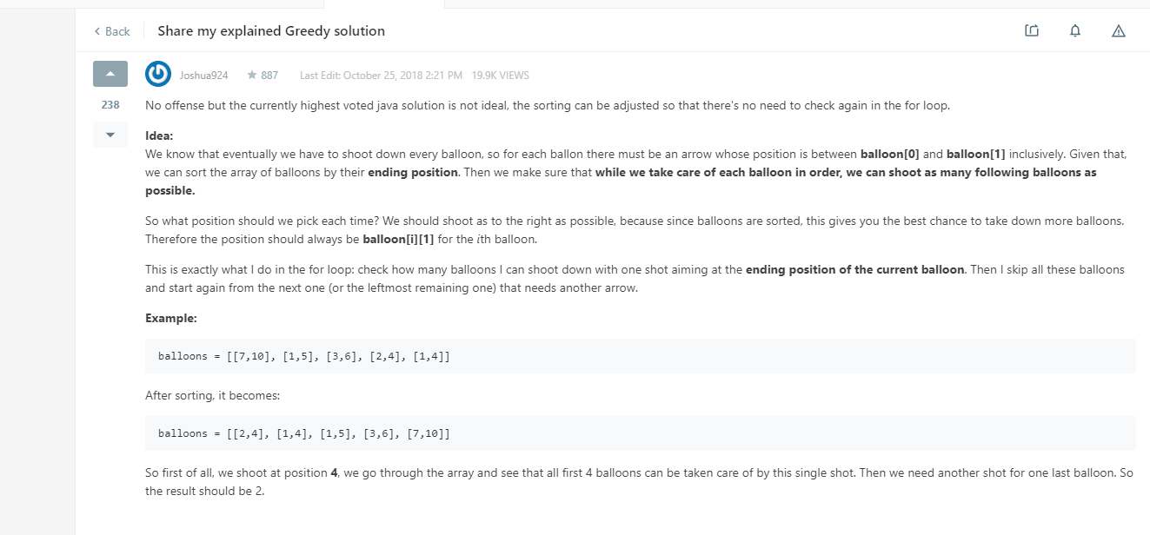The image size is (1150, 535).
Task: Click the notification bell icon
Action: point(1075,31)
